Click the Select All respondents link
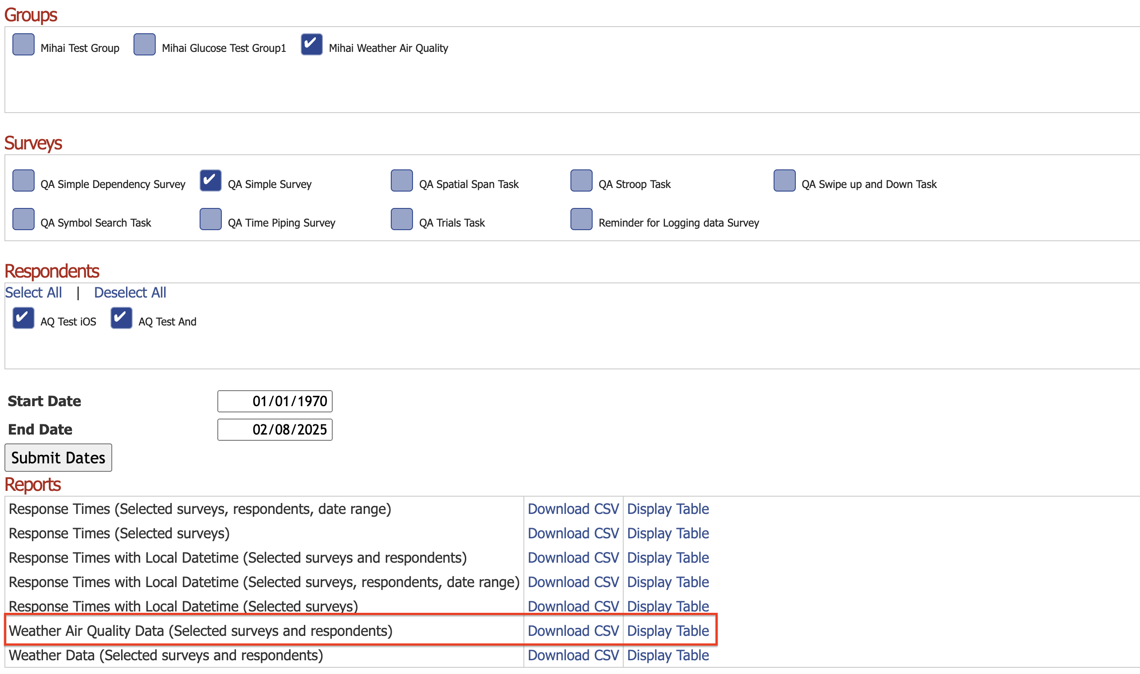This screenshot has width=1140, height=674. 33,293
